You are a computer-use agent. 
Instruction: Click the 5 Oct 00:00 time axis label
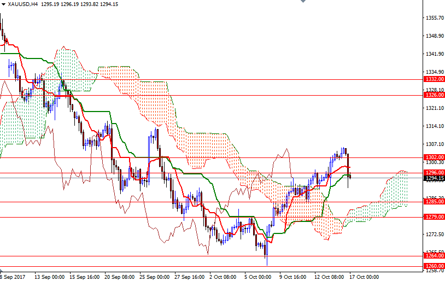[257, 277]
